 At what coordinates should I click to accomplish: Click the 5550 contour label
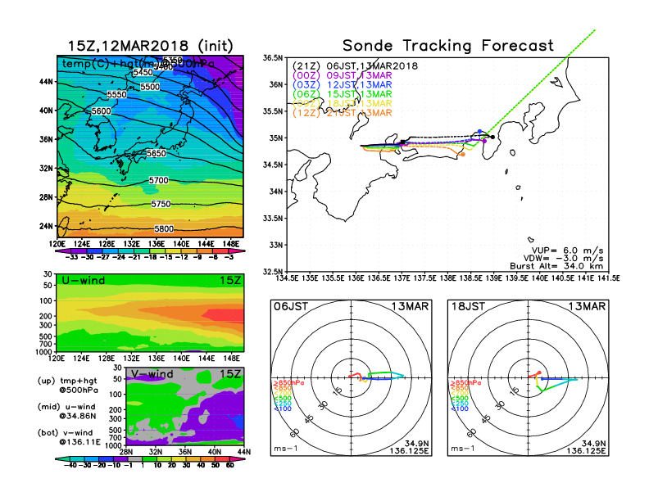[x=116, y=95]
